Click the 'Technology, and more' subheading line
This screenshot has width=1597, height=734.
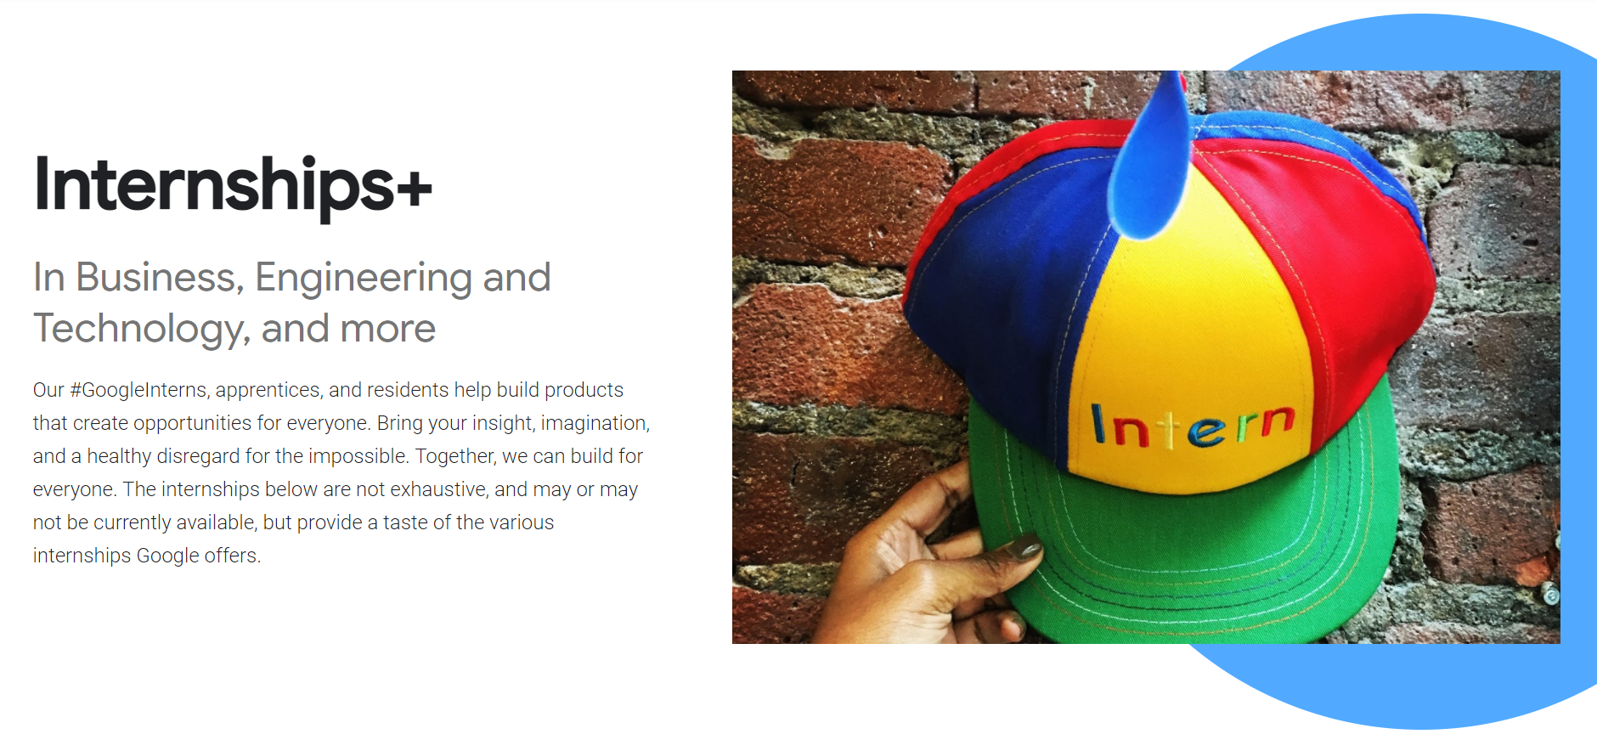click(x=234, y=329)
